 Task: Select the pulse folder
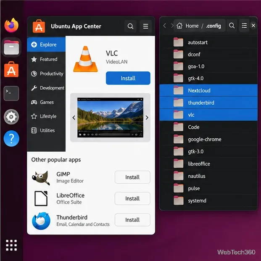(x=208, y=188)
